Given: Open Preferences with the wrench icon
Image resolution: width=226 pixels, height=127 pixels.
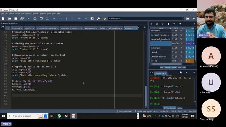Looking at the screenshot, I should [x=98, y=19].
